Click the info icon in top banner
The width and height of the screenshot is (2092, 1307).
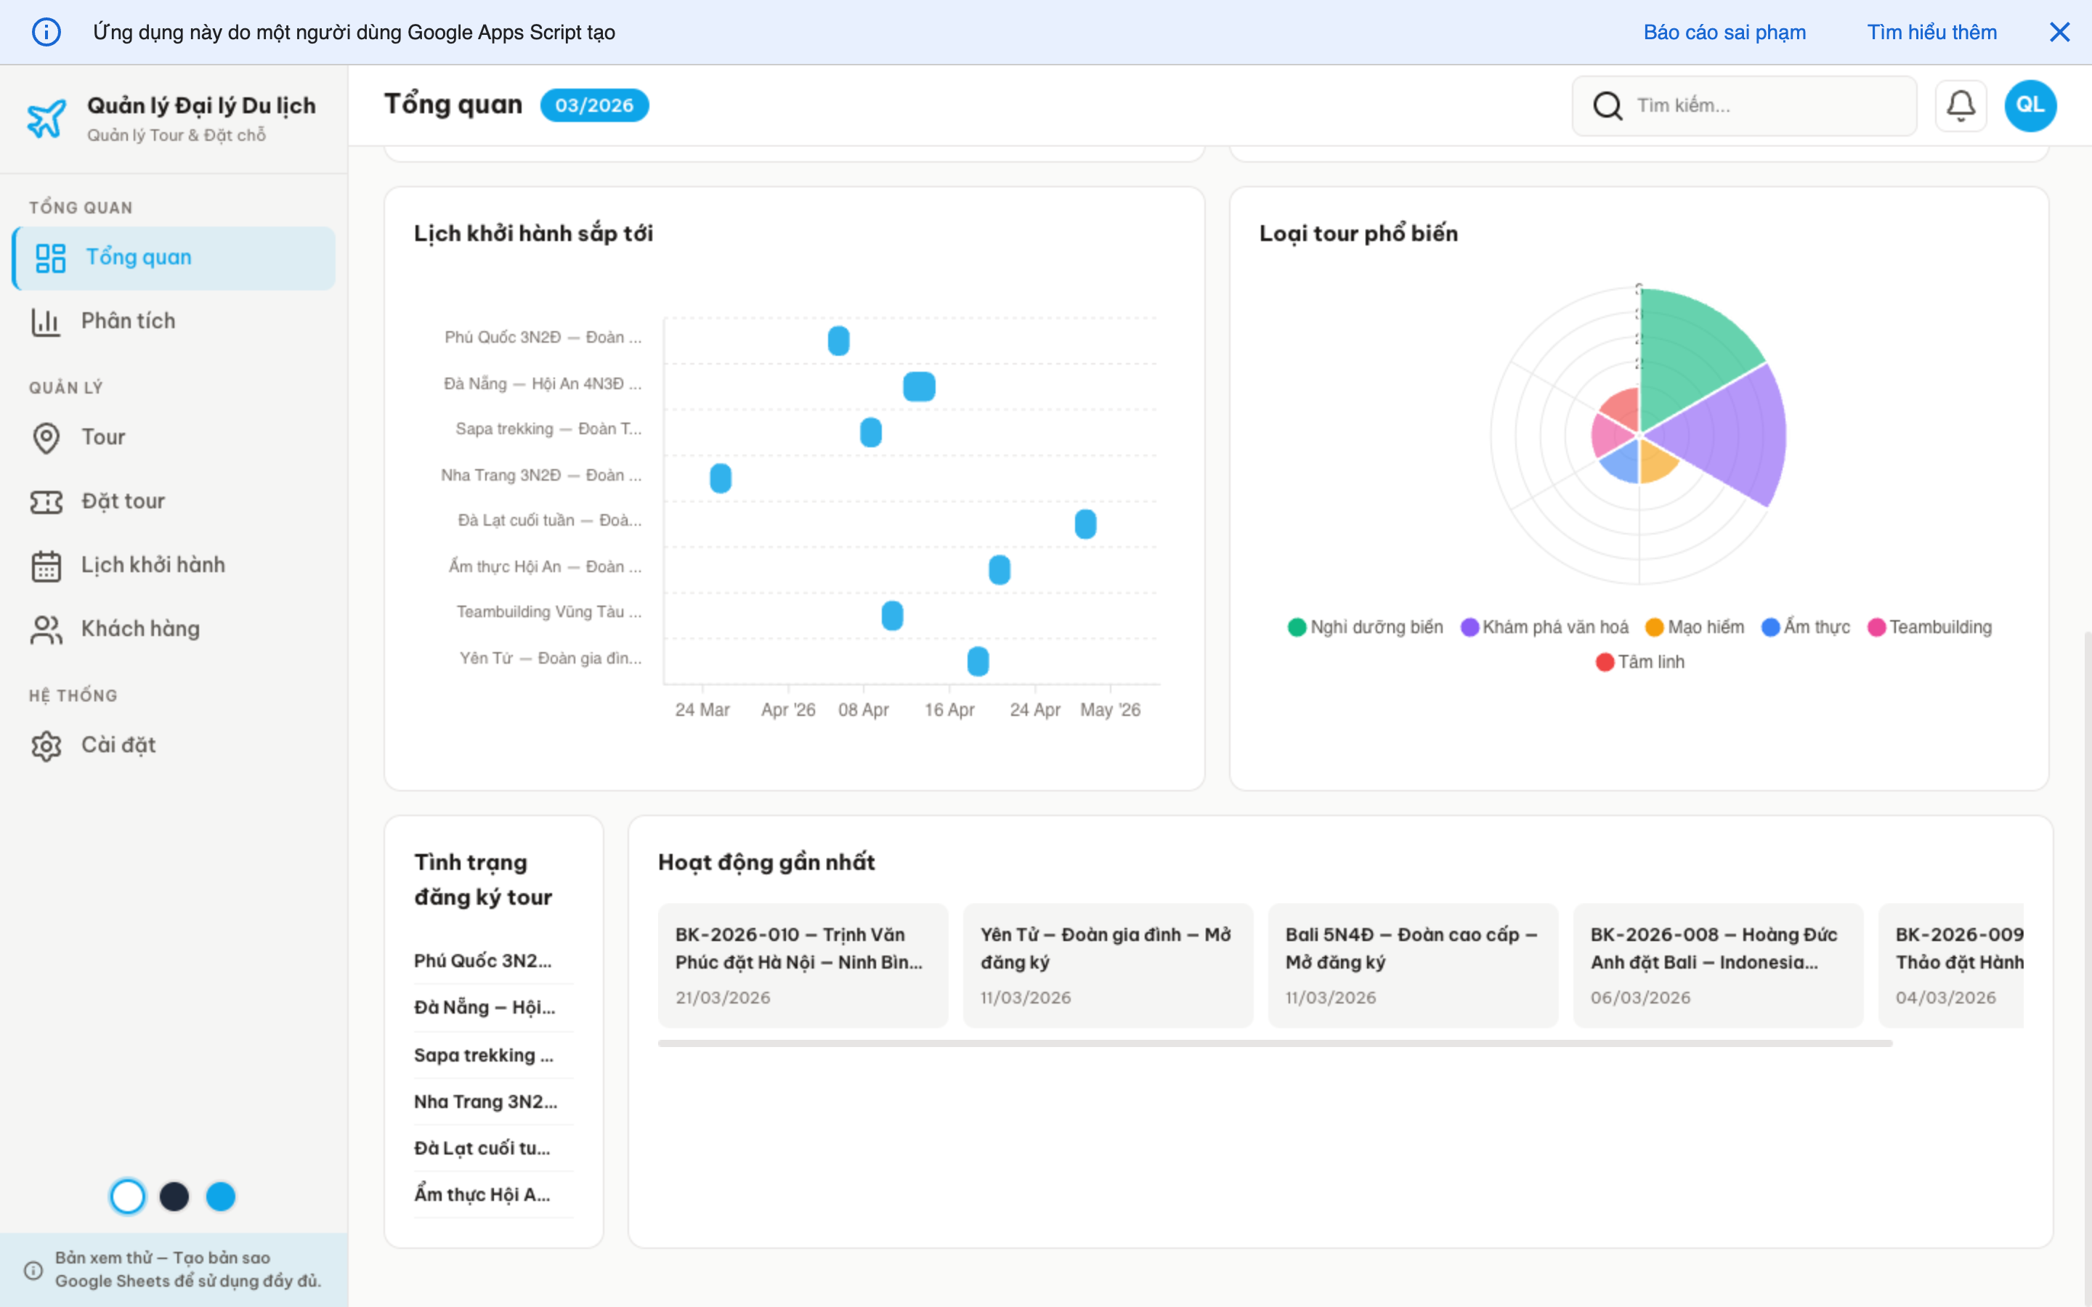[46, 32]
